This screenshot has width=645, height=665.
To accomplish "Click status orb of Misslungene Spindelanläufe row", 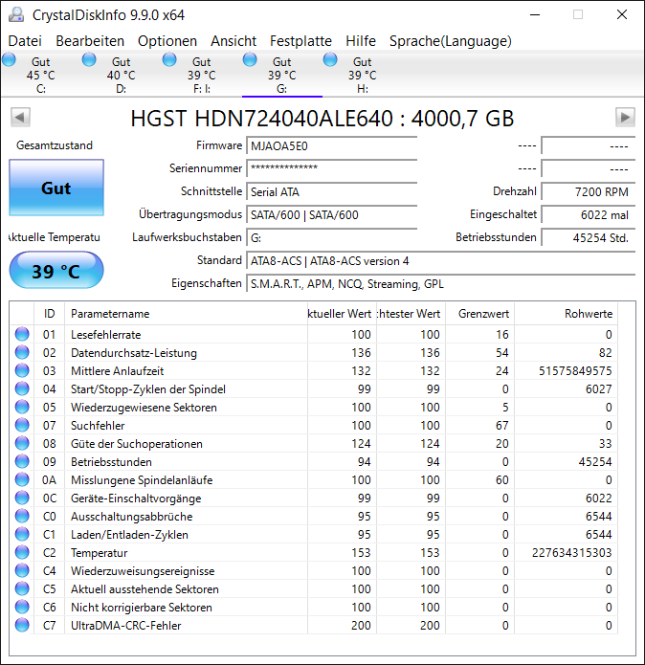I will [x=22, y=479].
